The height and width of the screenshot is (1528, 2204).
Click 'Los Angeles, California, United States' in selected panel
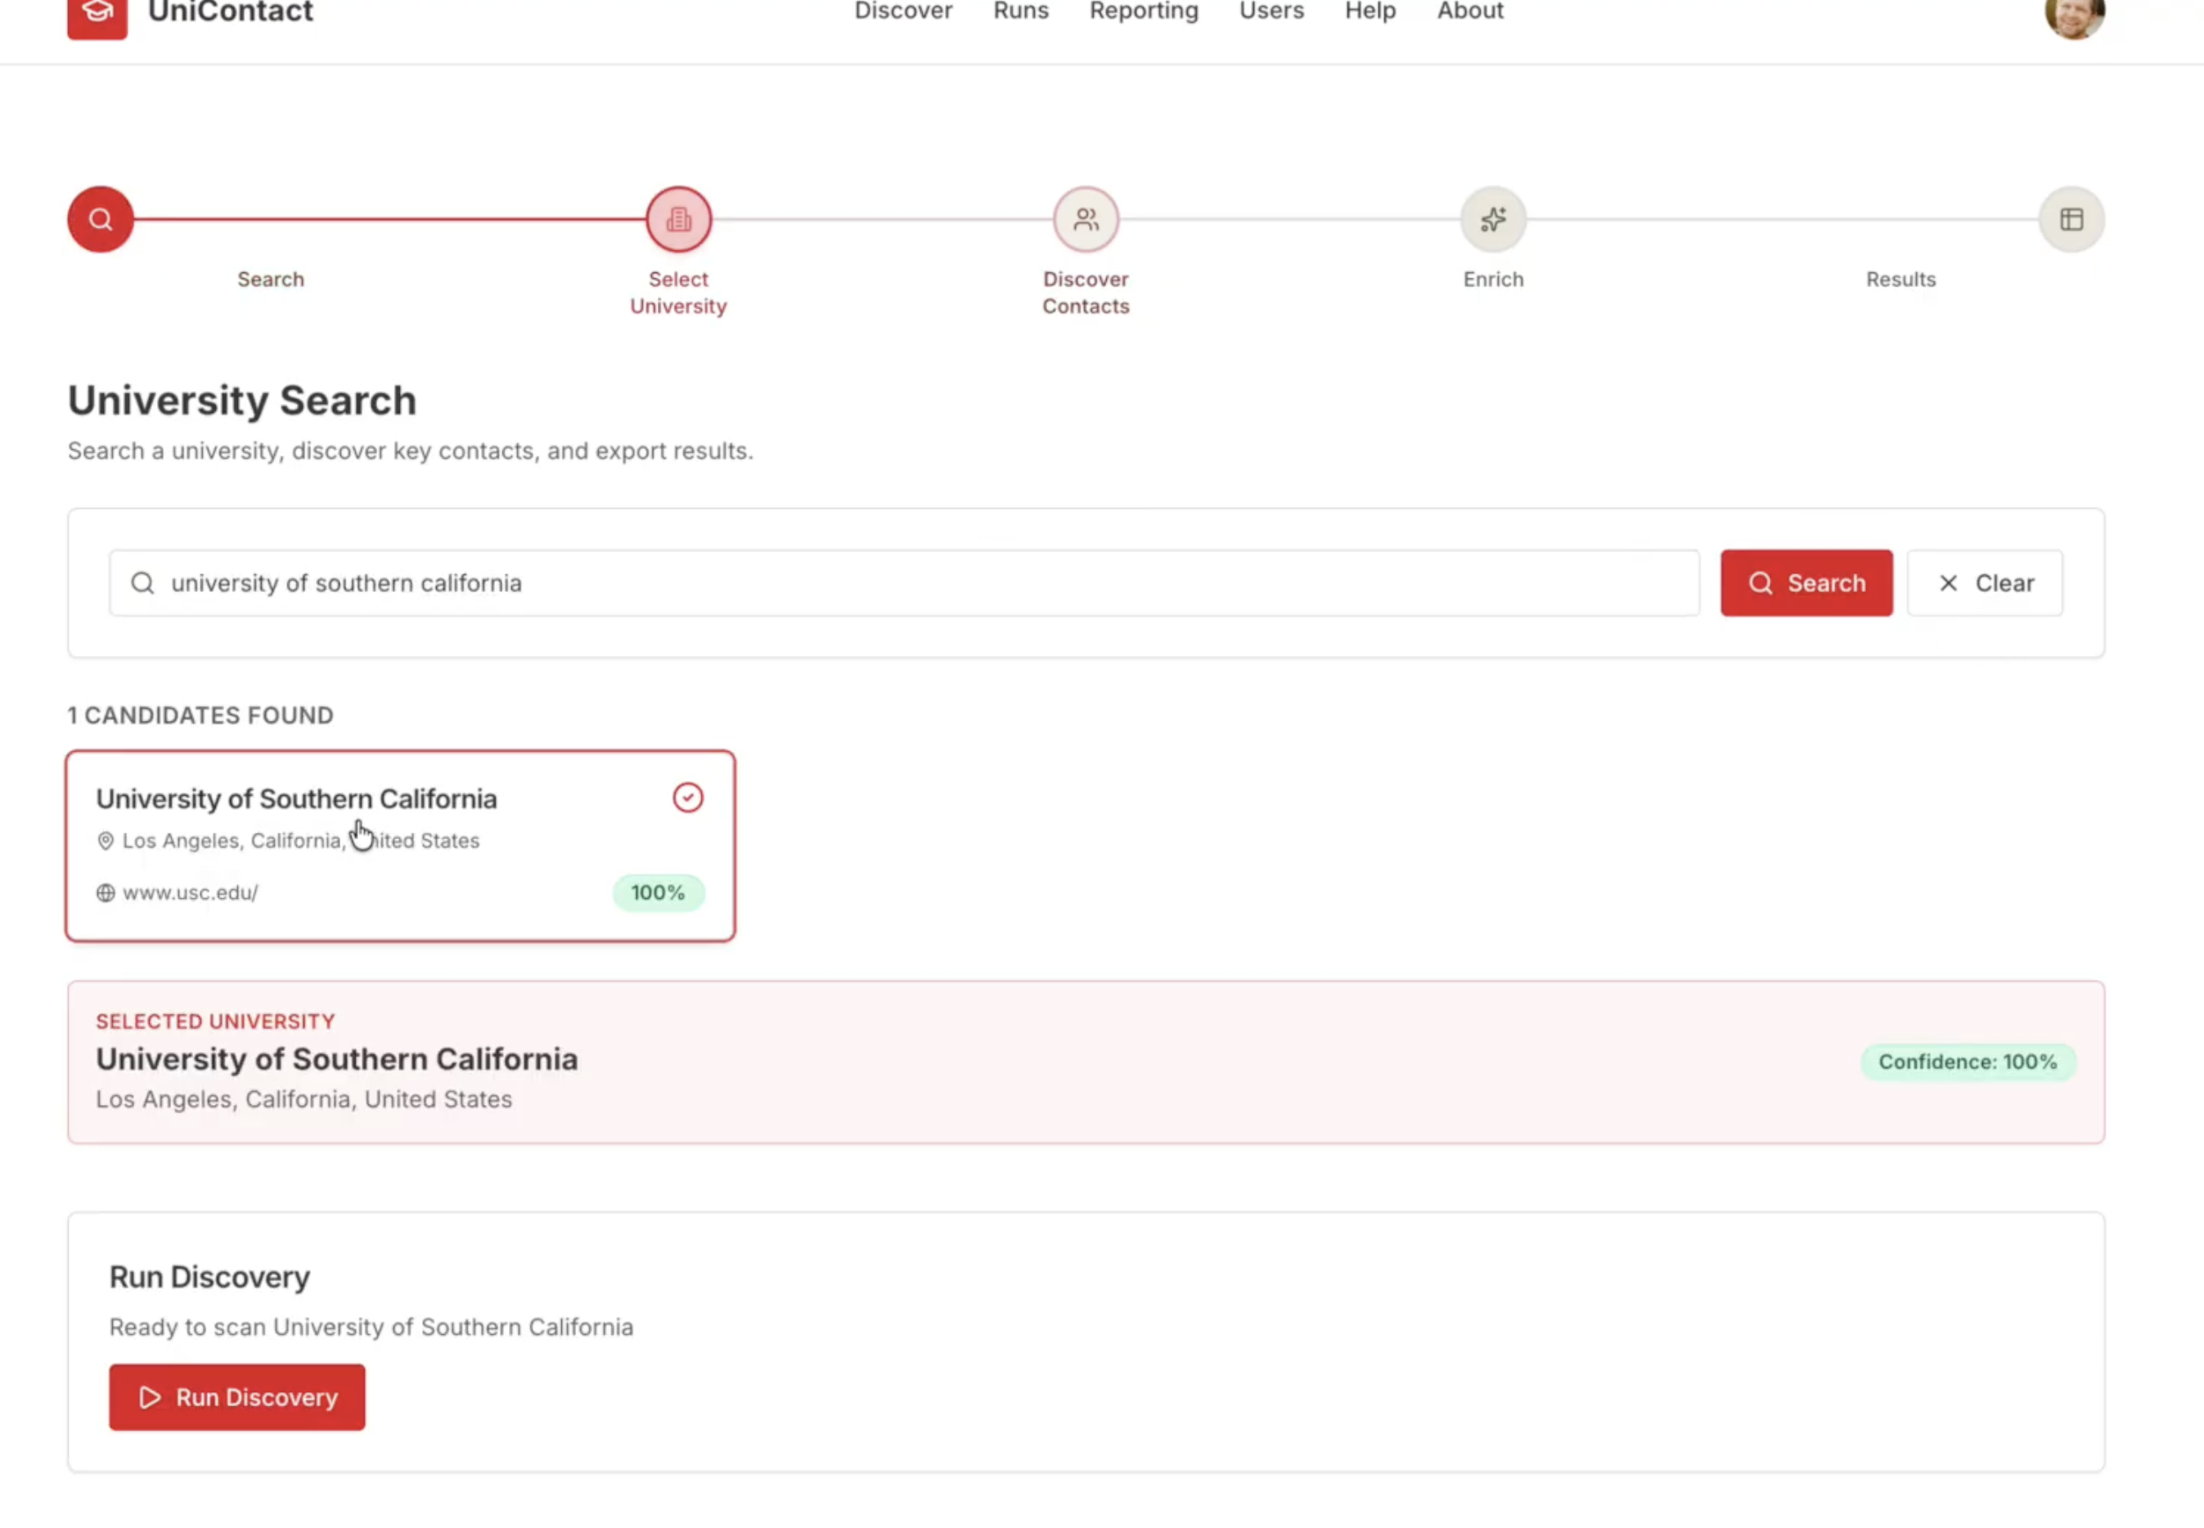coord(304,1099)
